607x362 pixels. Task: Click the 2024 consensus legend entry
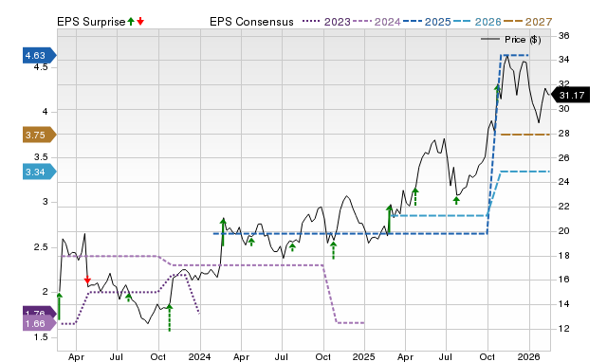(377, 22)
